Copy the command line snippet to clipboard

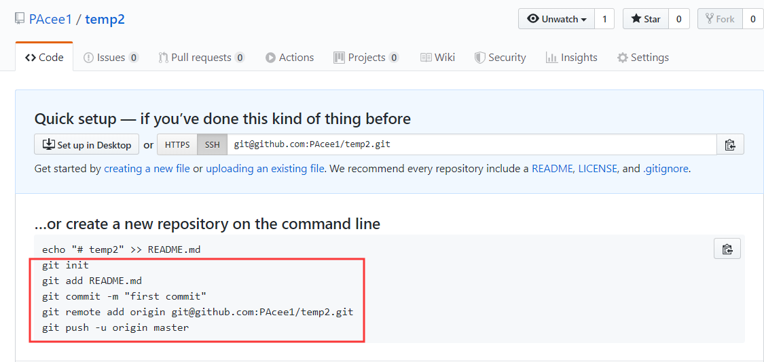click(727, 249)
